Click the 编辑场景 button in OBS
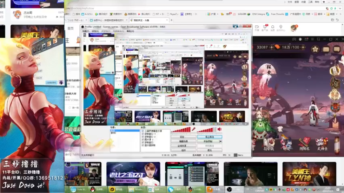The image size is (344, 193). click(x=184, y=142)
